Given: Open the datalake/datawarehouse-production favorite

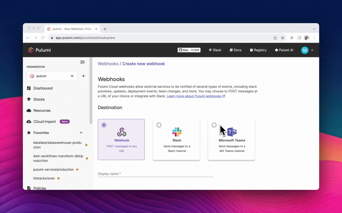Looking at the screenshot, I should (57, 145).
